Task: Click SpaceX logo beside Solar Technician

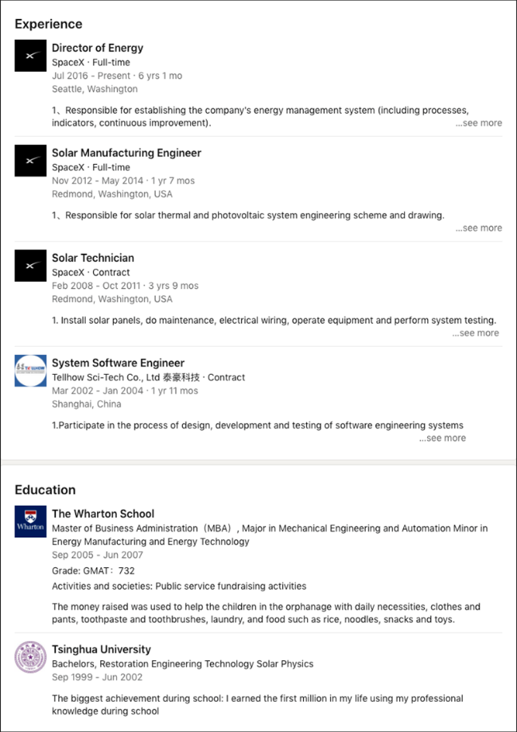Action: pyautogui.click(x=30, y=266)
